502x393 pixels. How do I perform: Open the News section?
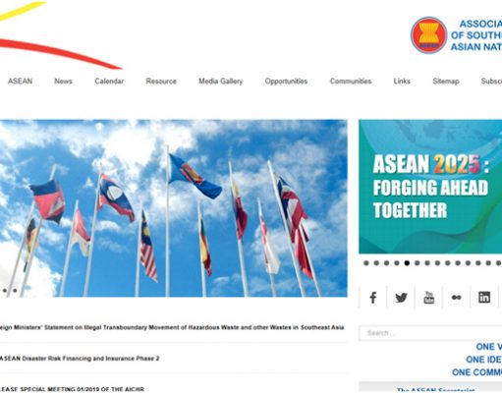pyautogui.click(x=63, y=82)
